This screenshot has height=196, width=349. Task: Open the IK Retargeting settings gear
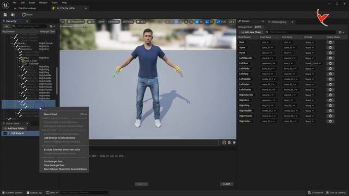click(341, 32)
